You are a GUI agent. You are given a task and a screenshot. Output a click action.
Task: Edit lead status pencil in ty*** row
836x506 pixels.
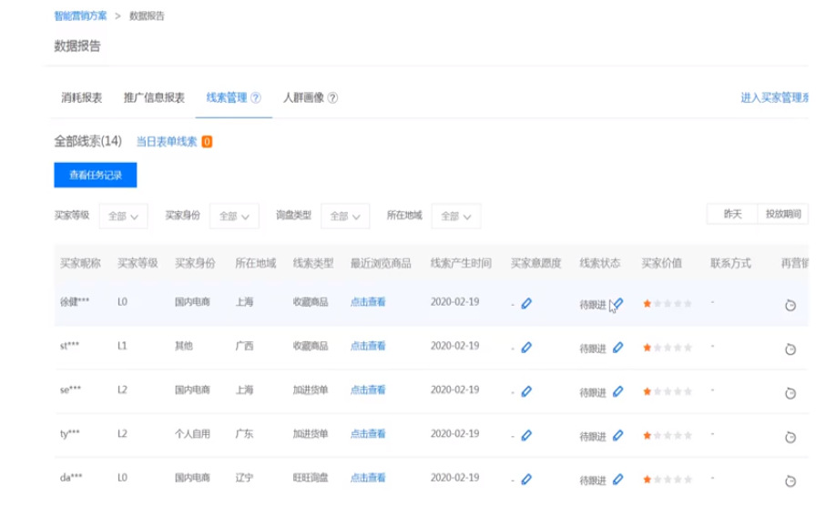pyautogui.click(x=618, y=435)
